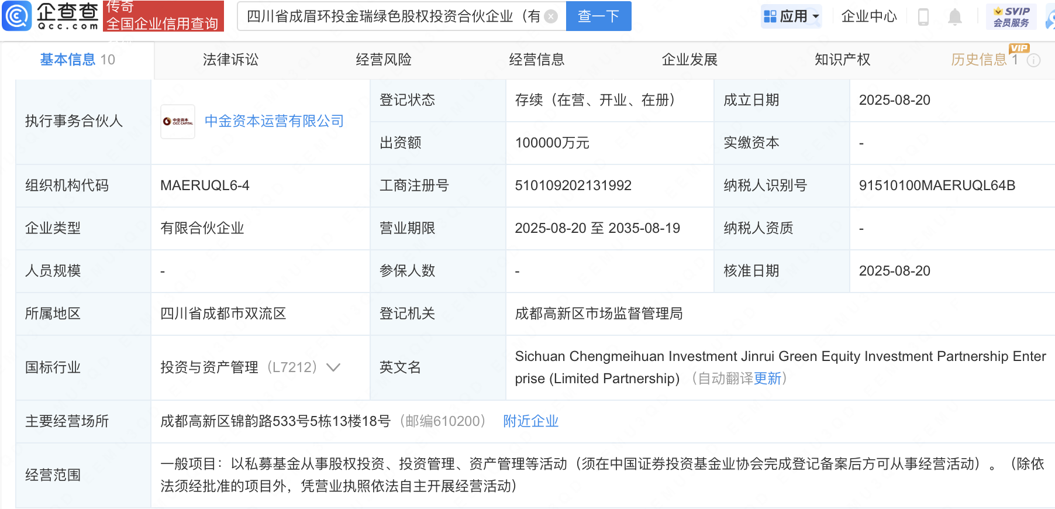Switch to the 企业发展 tab
The width and height of the screenshot is (1055, 509).
pos(689,60)
